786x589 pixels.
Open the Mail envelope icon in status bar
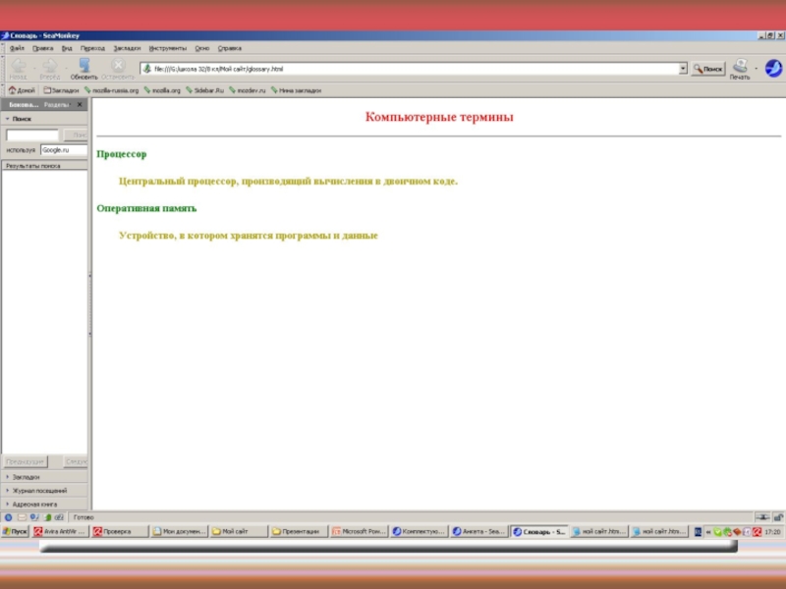click(22, 517)
